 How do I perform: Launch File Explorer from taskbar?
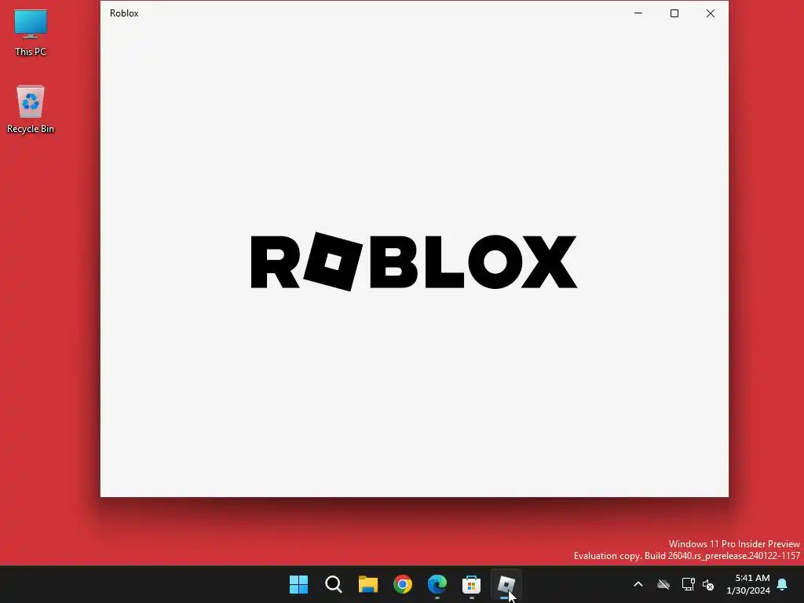pos(368,584)
